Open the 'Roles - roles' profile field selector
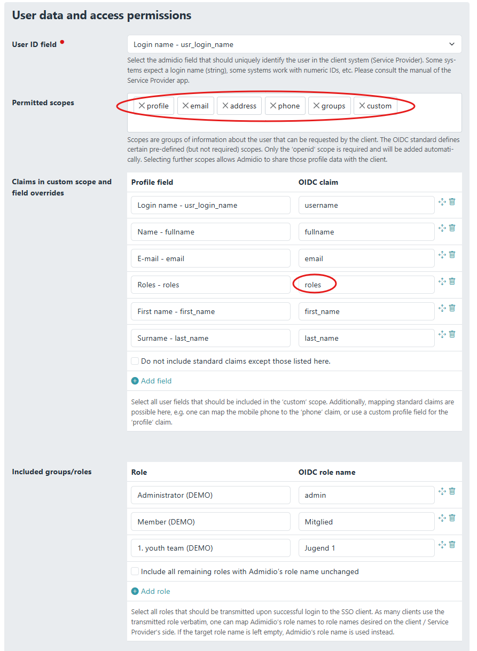Screen dimensions: 477x651 [210, 285]
